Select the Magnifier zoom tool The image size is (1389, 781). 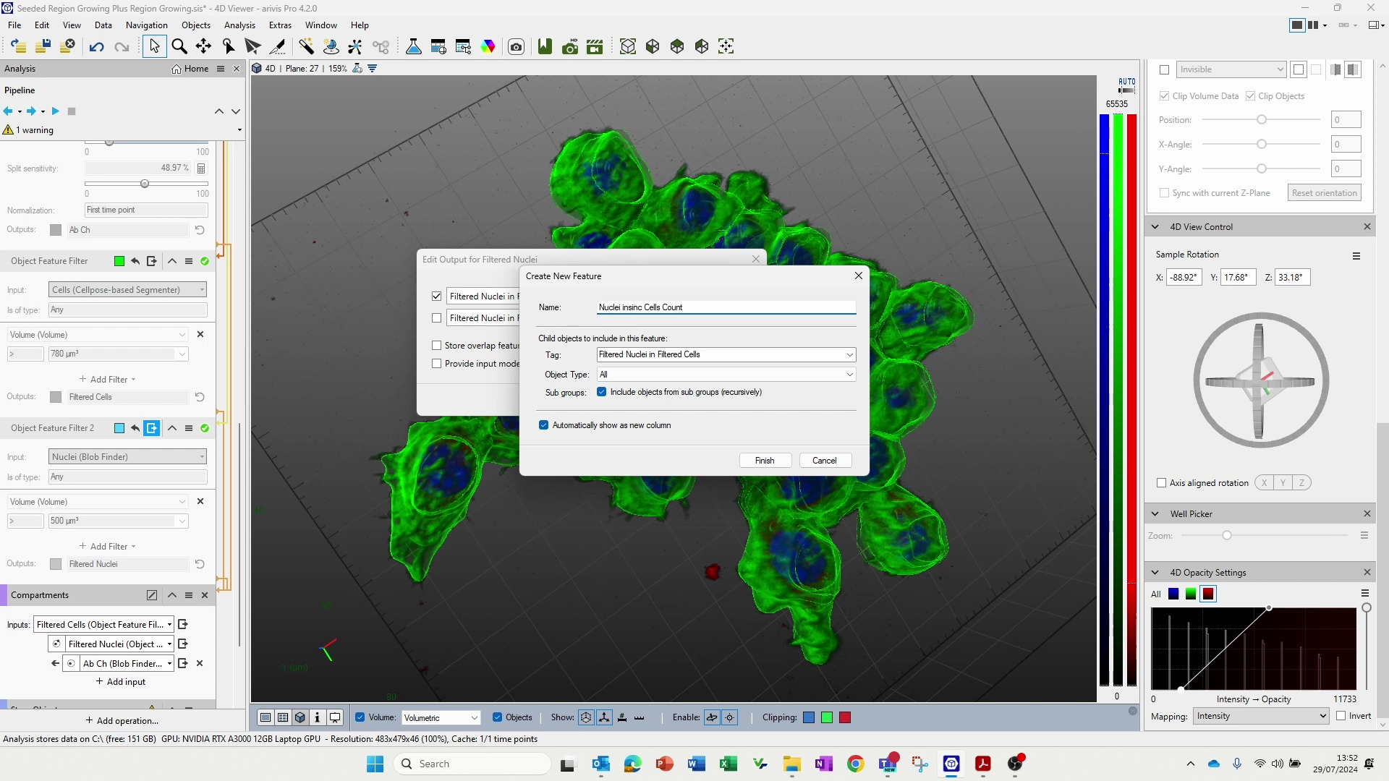click(x=179, y=46)
